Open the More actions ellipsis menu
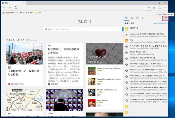 tap(165, 7)
